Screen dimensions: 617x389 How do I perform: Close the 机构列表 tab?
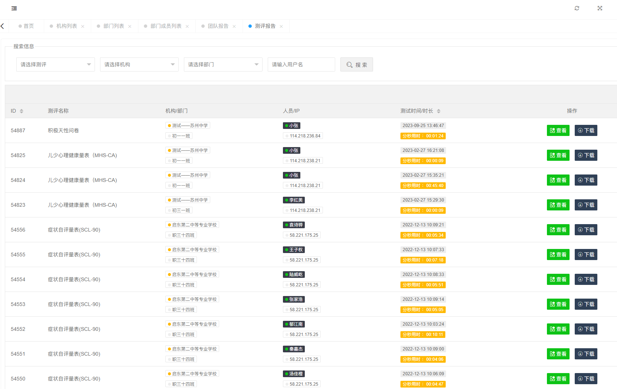(83, 26)
